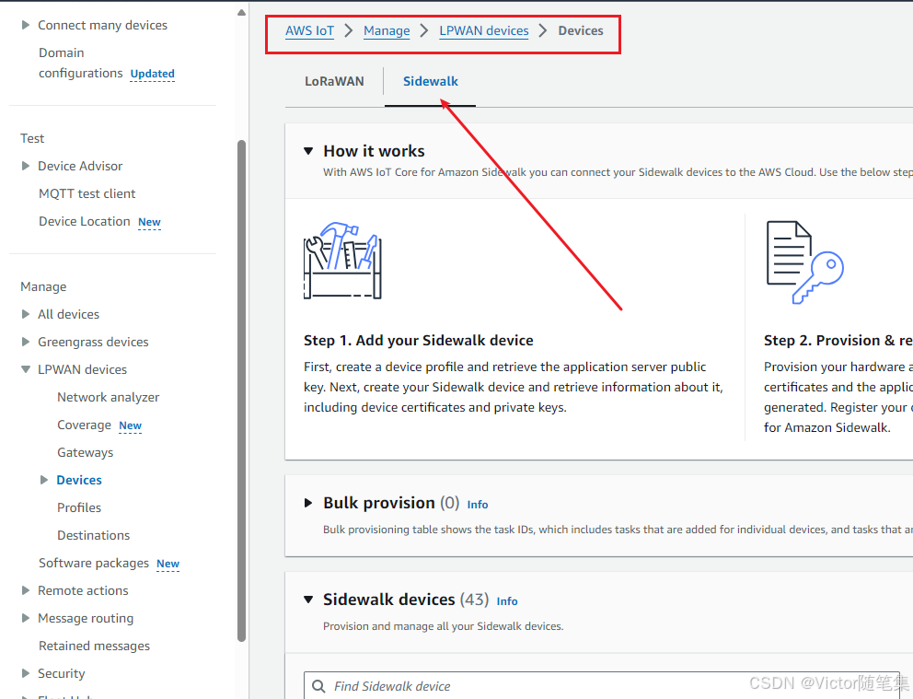
Task: Click the toolbox icon for Step 1
Action: coord(343,260)
